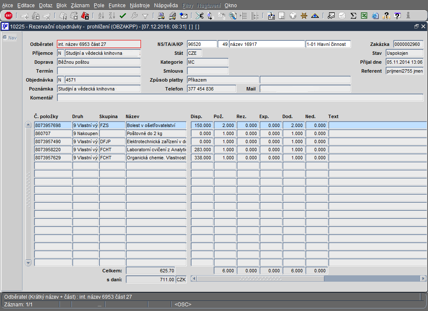Click the green Excel export icon

pos(364,16)
